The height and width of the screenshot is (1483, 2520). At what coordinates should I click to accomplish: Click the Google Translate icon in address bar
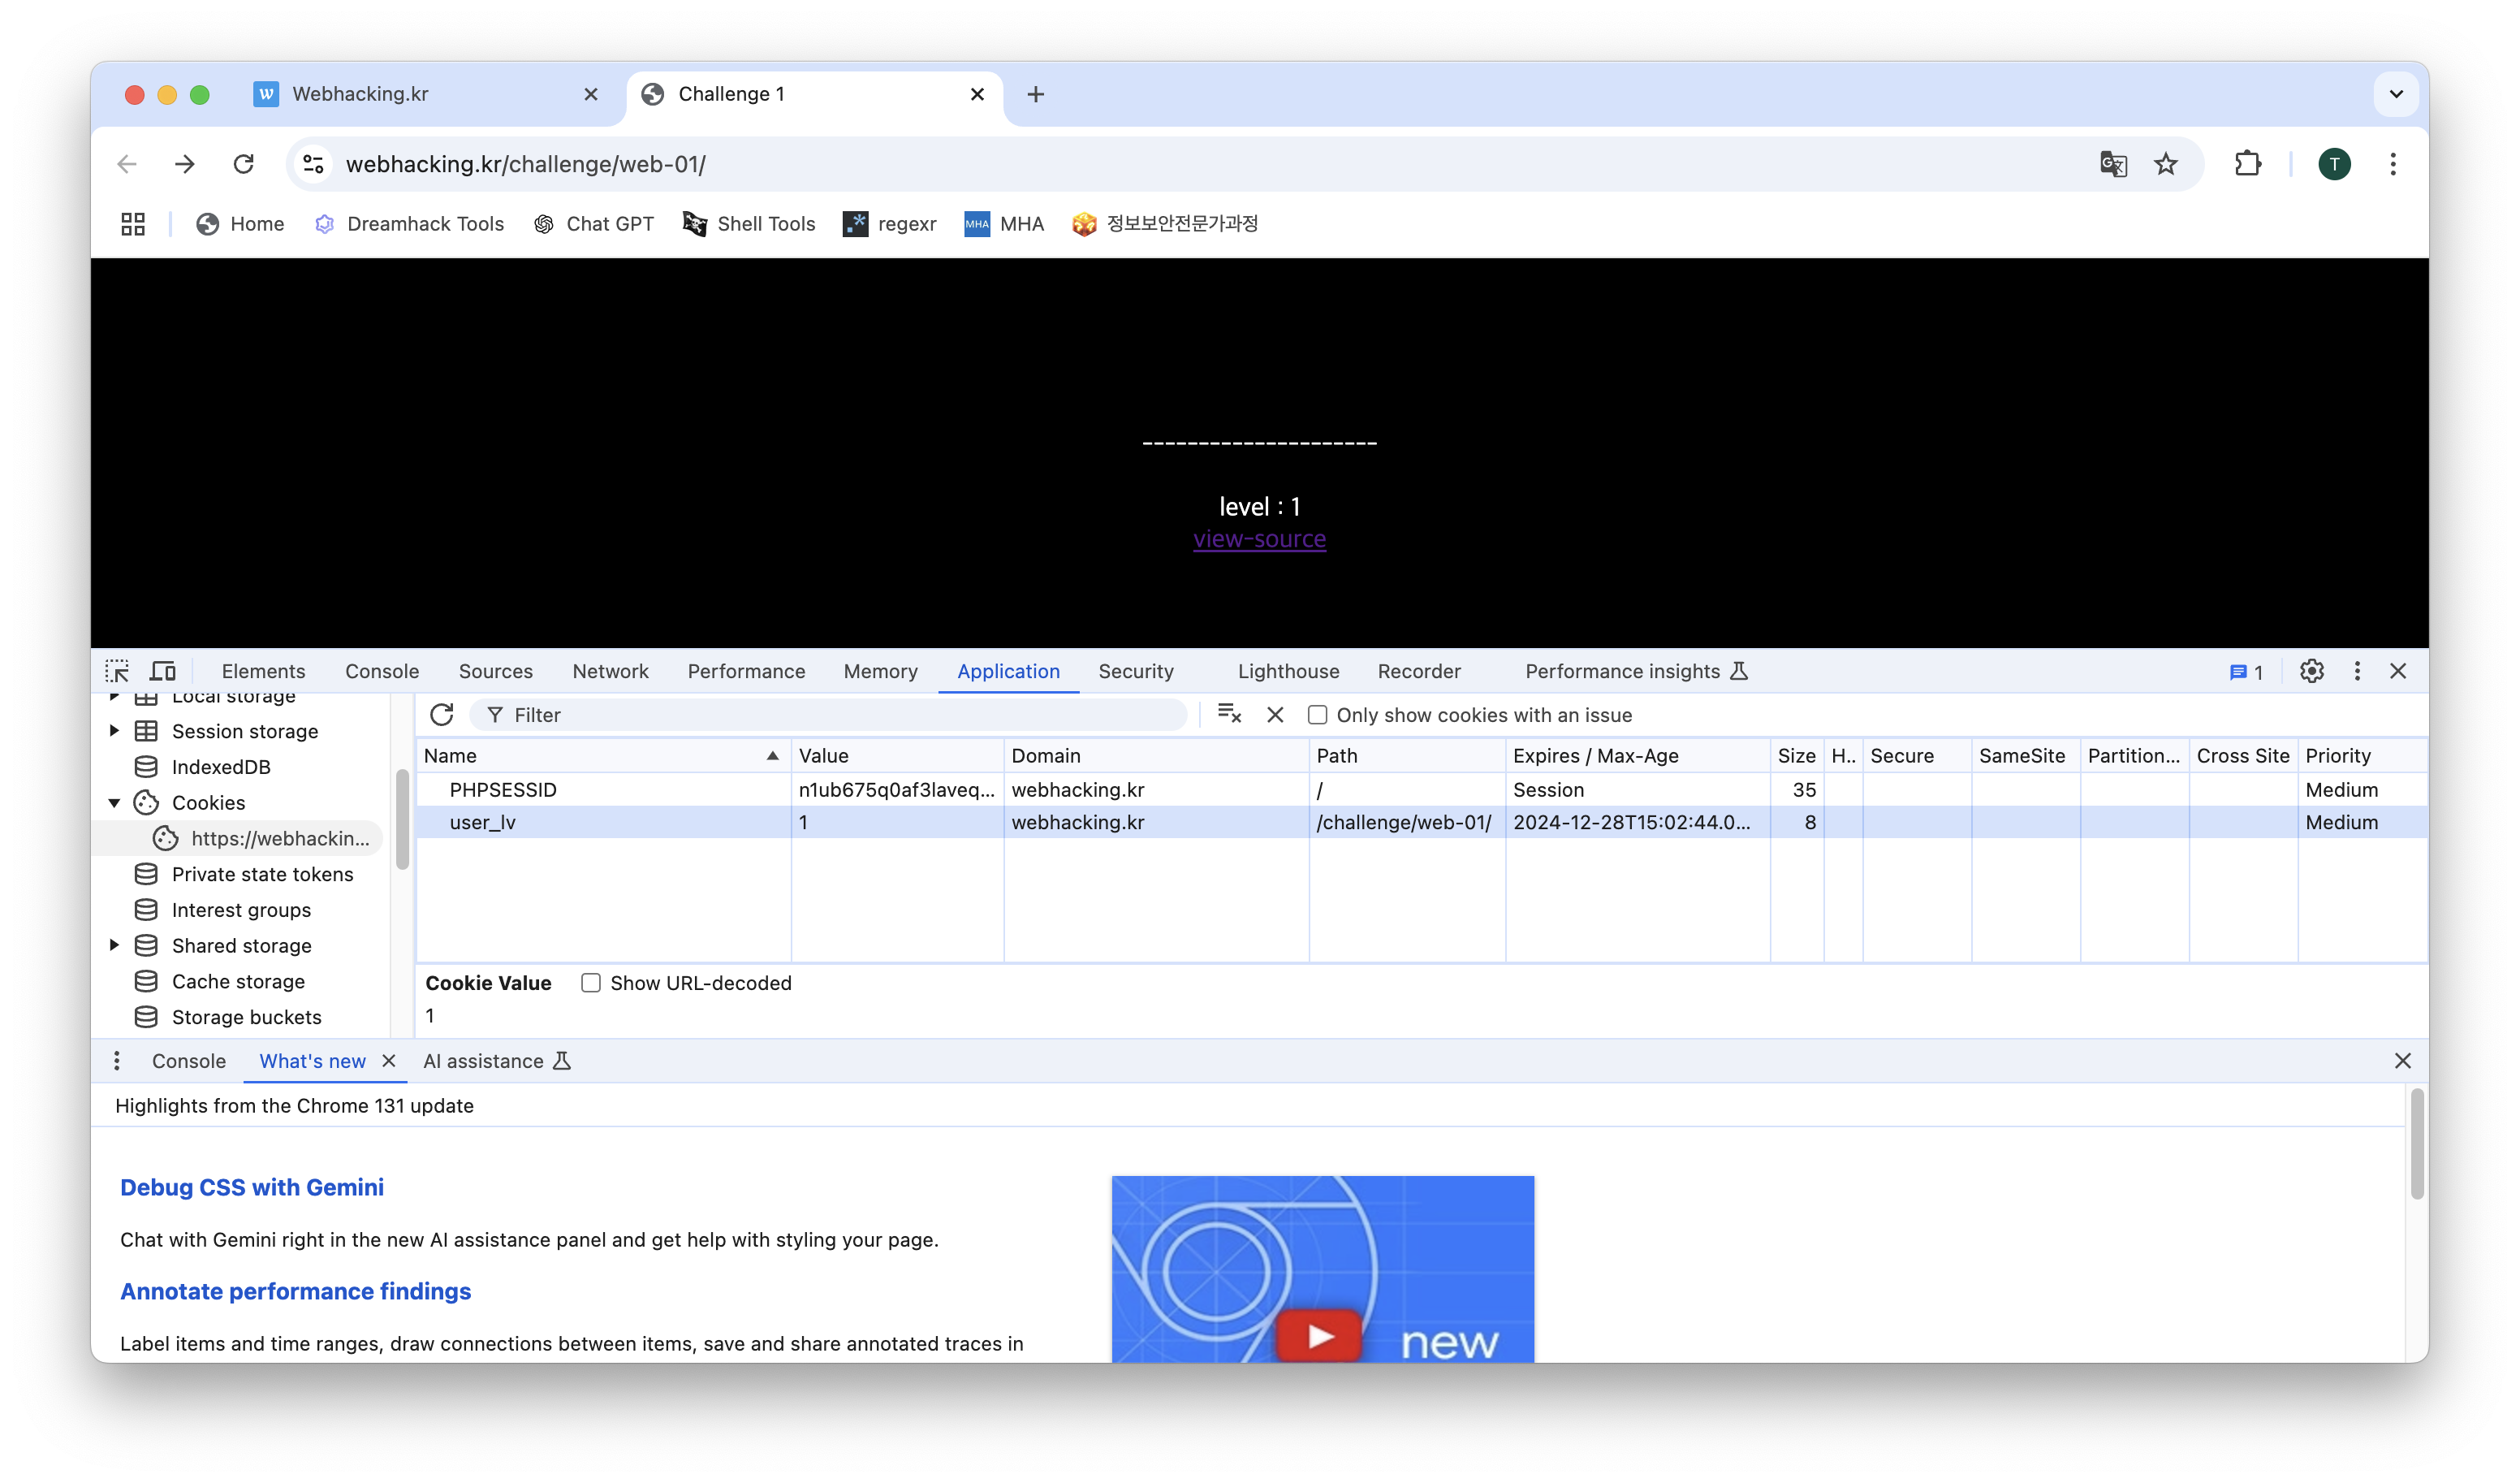(x=2113, y=164)
